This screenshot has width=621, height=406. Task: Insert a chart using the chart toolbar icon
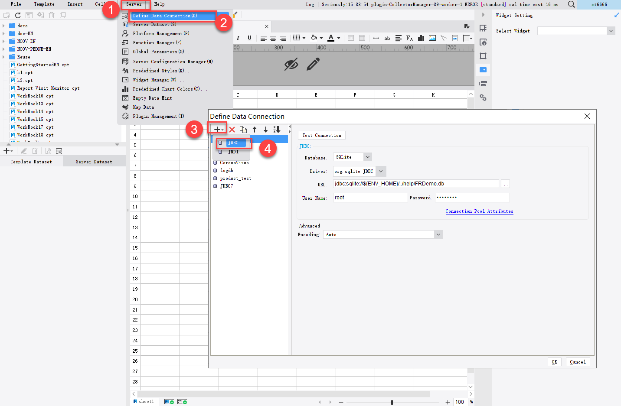pyautogui.click(x=421, y=38)
